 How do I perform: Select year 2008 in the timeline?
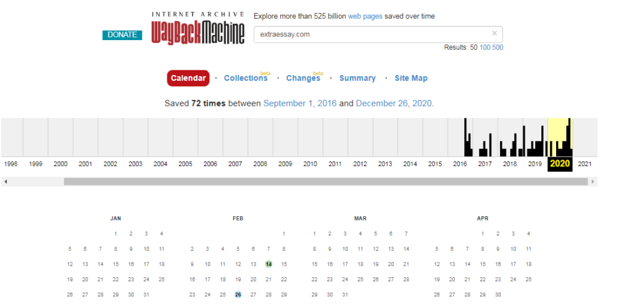point(260,164)
